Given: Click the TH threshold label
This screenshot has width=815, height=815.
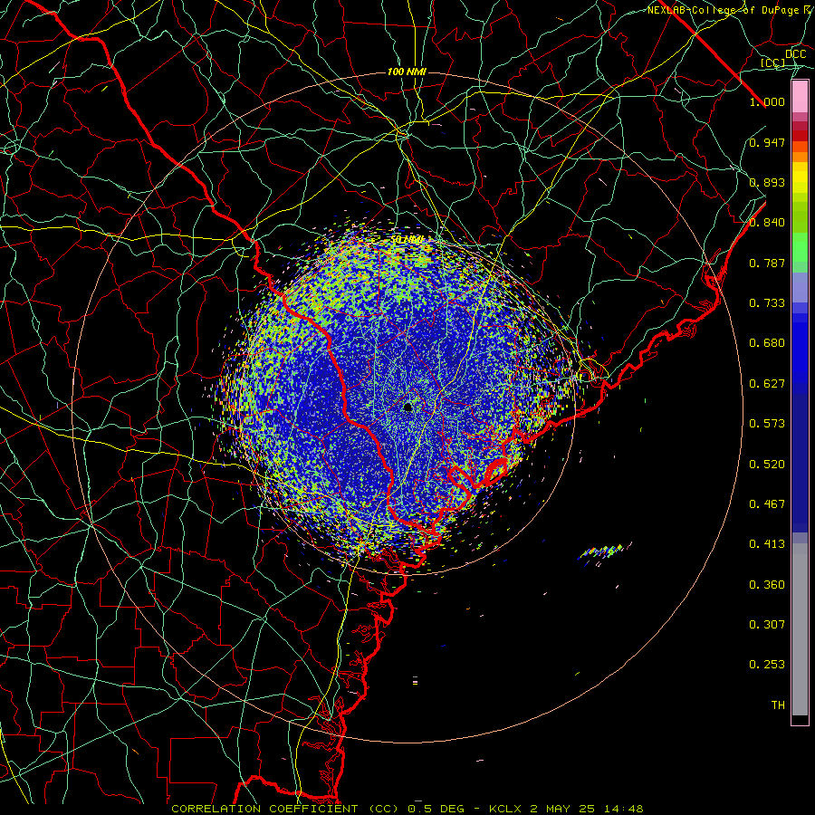Looking at the screenshot, I should (x=778, y=705).
